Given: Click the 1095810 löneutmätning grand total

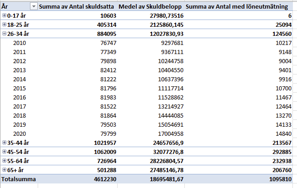Looking at the screenshot, I should tap(281, 179).
